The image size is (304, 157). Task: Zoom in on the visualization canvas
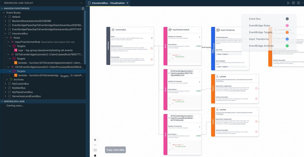pyautogui.click(x=95, y=140)
